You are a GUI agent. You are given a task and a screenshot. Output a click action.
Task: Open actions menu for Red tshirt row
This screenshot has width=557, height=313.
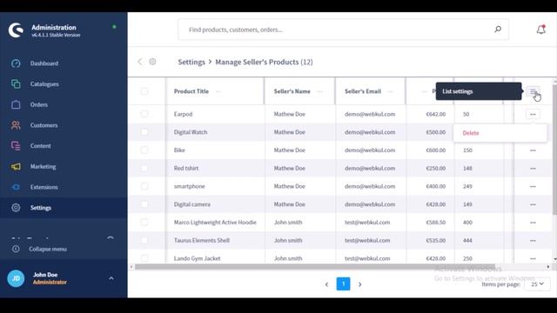pyautogui.click(x=533, y=169)
